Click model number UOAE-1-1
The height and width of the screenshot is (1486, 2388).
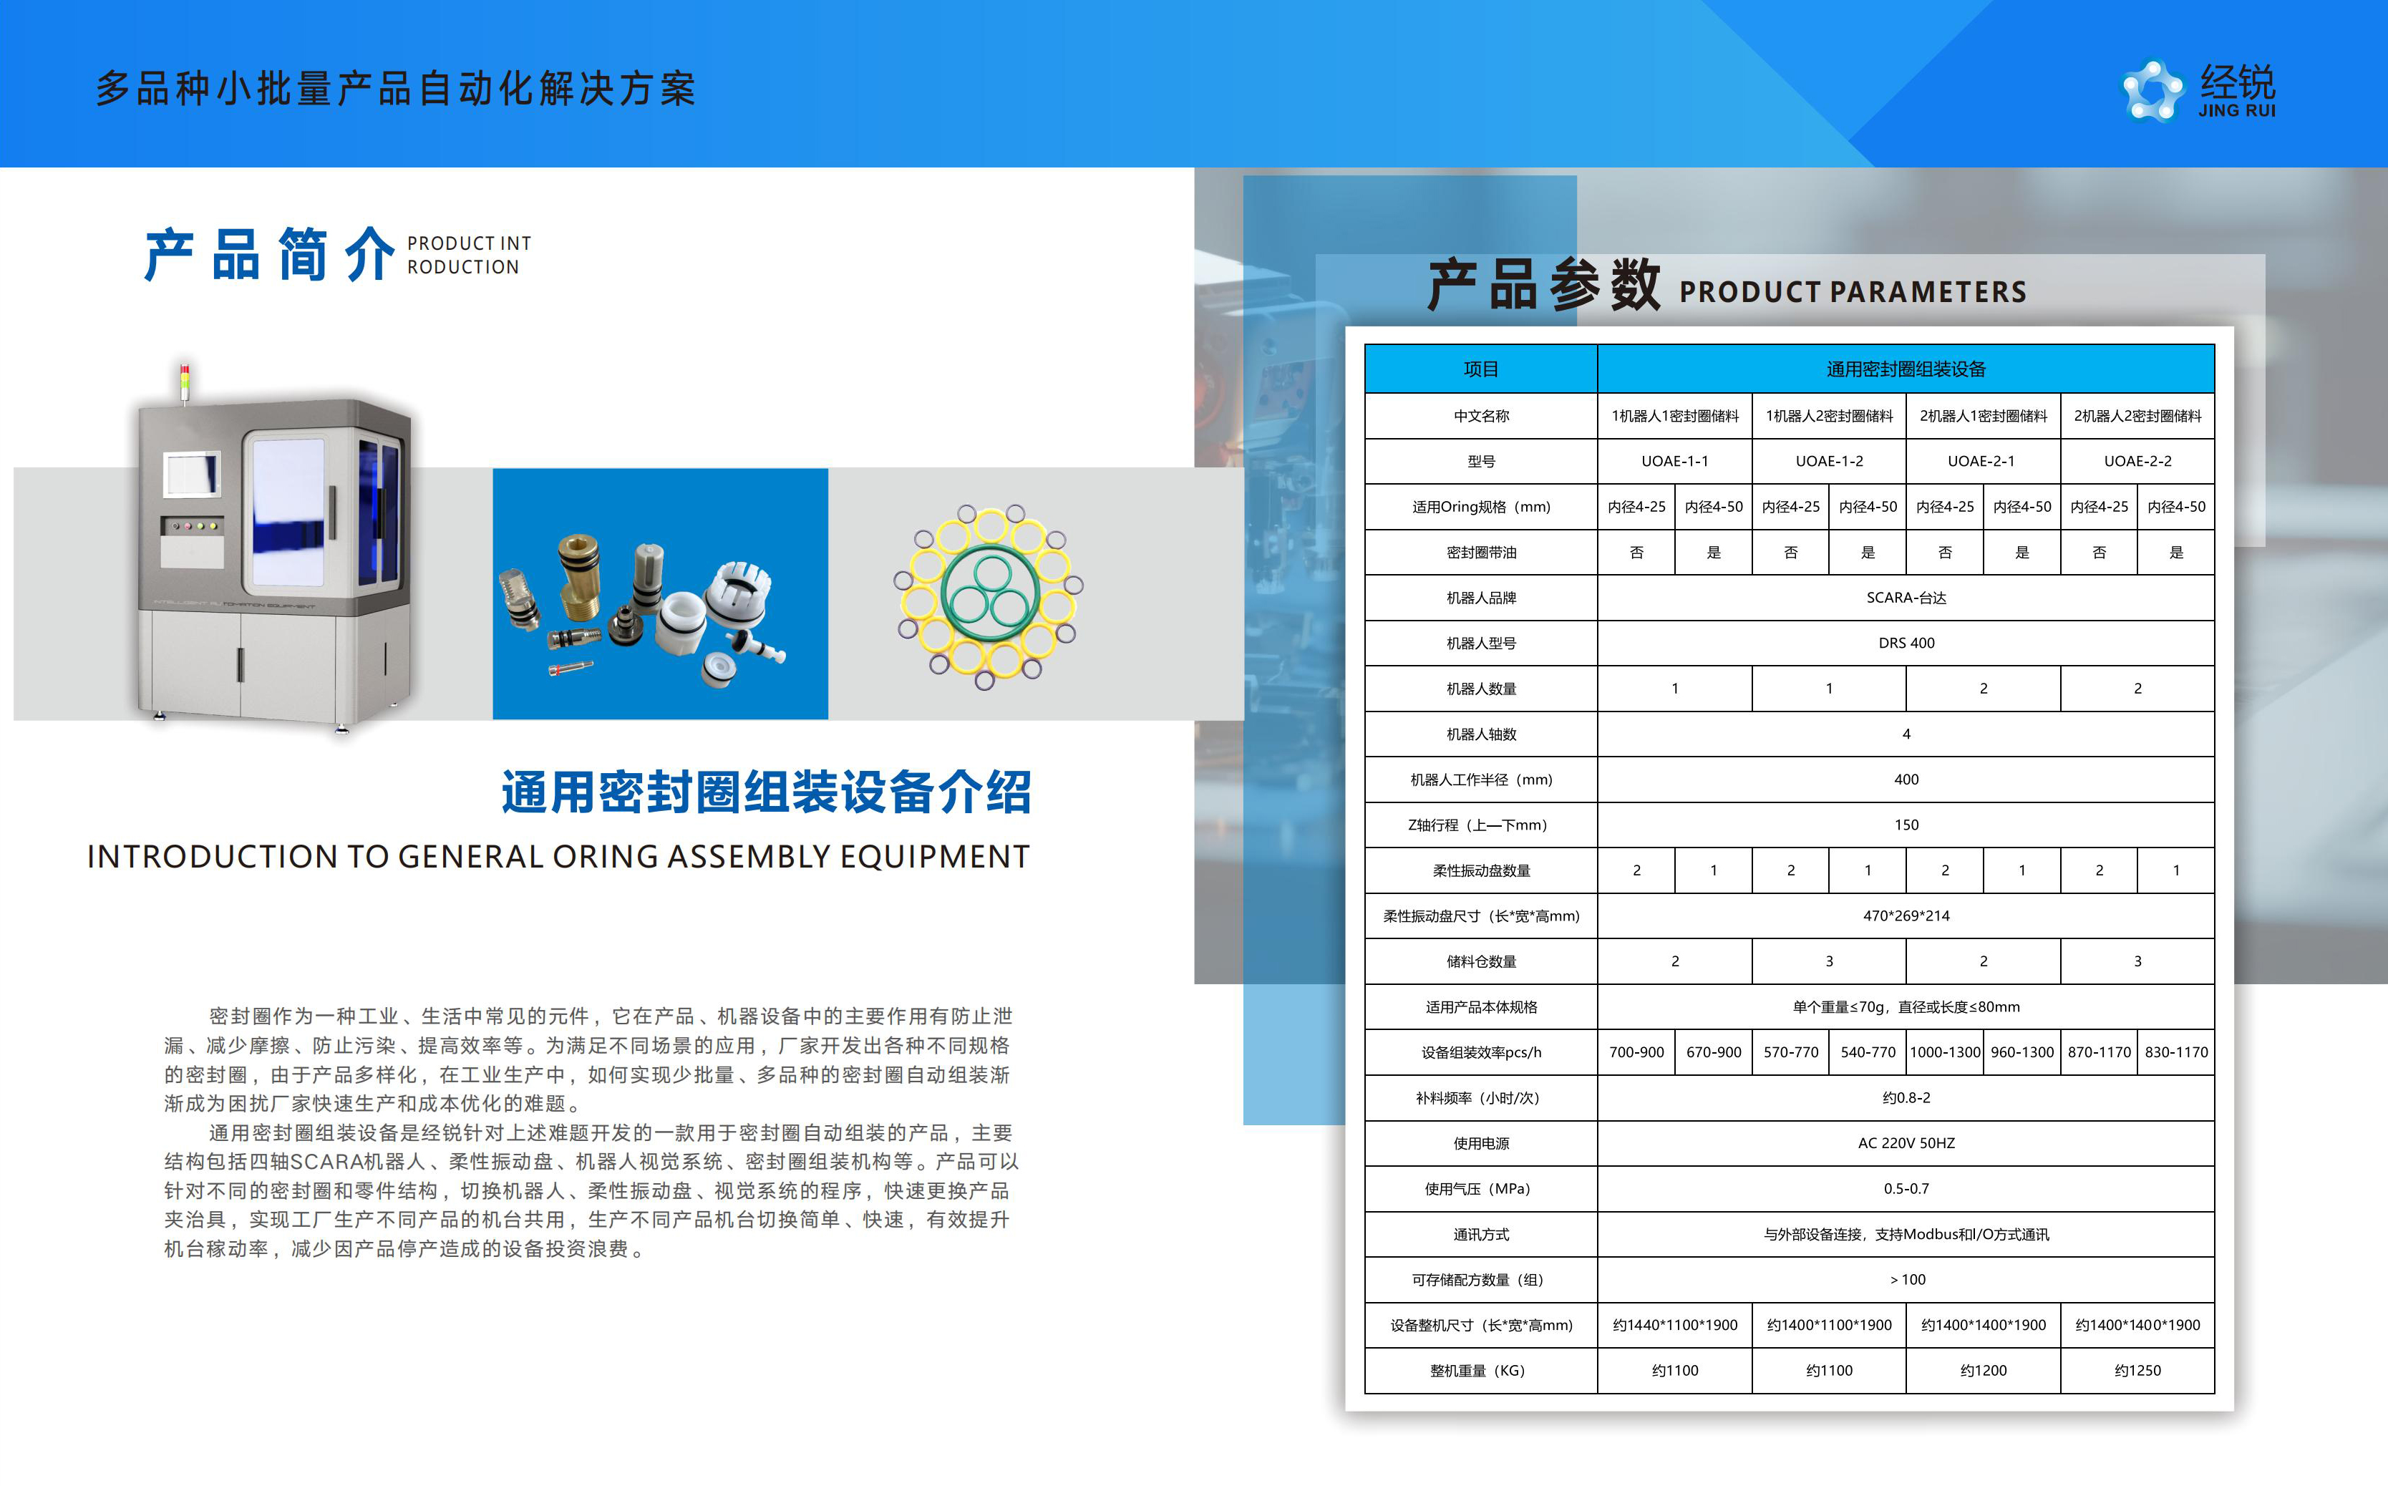point(1674,461)
